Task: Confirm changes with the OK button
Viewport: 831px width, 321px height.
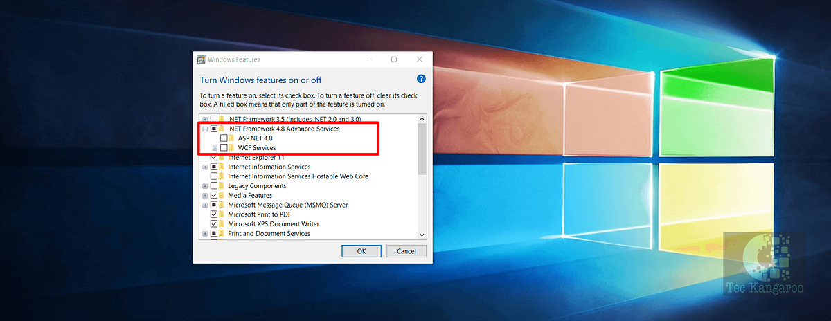Action: [361, 251]
